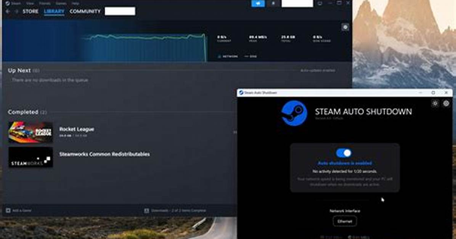Click Add a Game at bottom left
This screenshot has width=456, height=239.
pyautogui.click(x=19, y=210)
